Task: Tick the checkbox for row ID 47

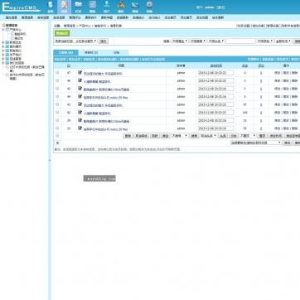Action: coord(57,73)
